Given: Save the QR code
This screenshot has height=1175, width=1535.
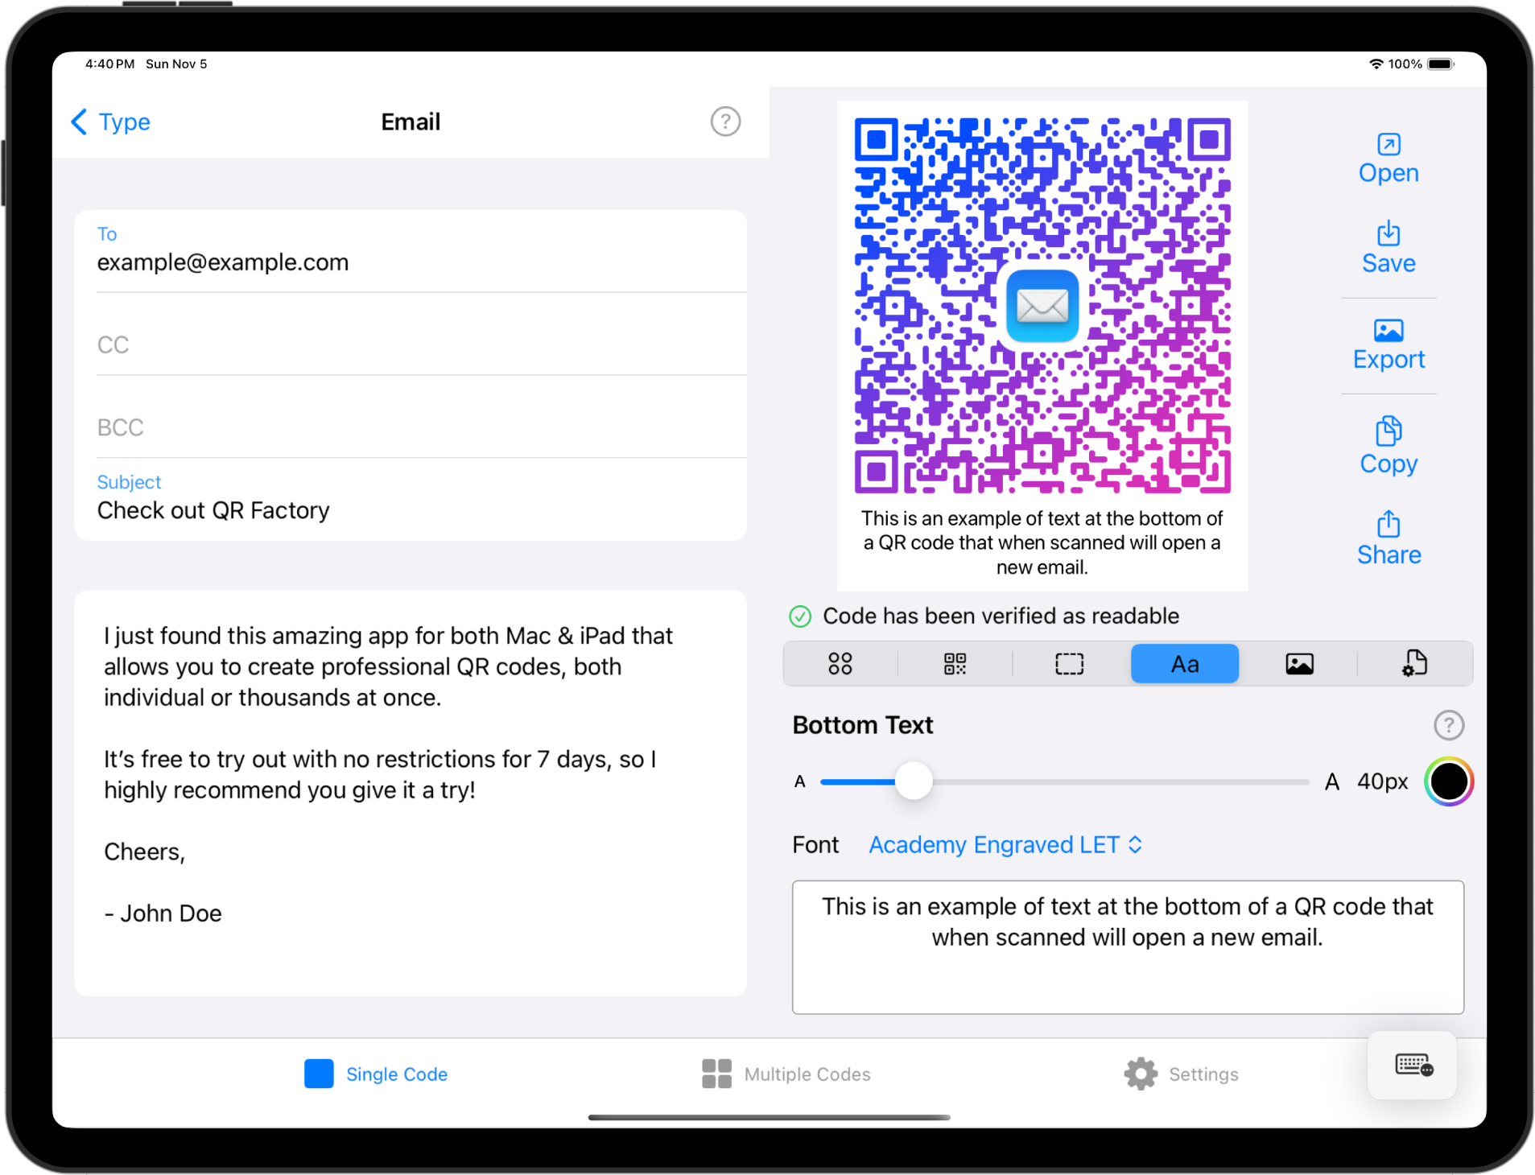Looking at the screenshot, I should 1389,248.
